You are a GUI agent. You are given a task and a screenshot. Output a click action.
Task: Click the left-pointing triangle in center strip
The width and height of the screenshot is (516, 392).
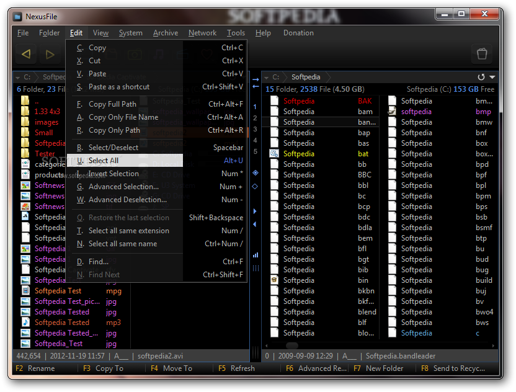[255, 224]
